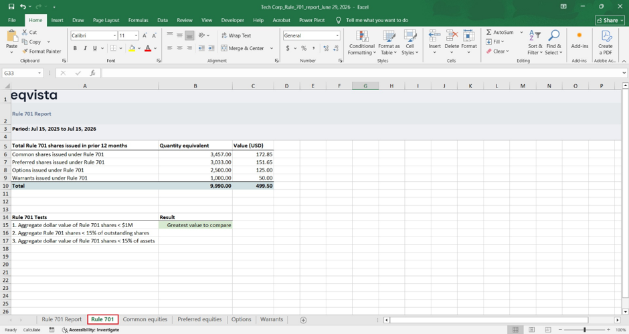Click the Undo arrow icon
The width and height of the screenshot is (629, 334).
(x=23, y=7)
